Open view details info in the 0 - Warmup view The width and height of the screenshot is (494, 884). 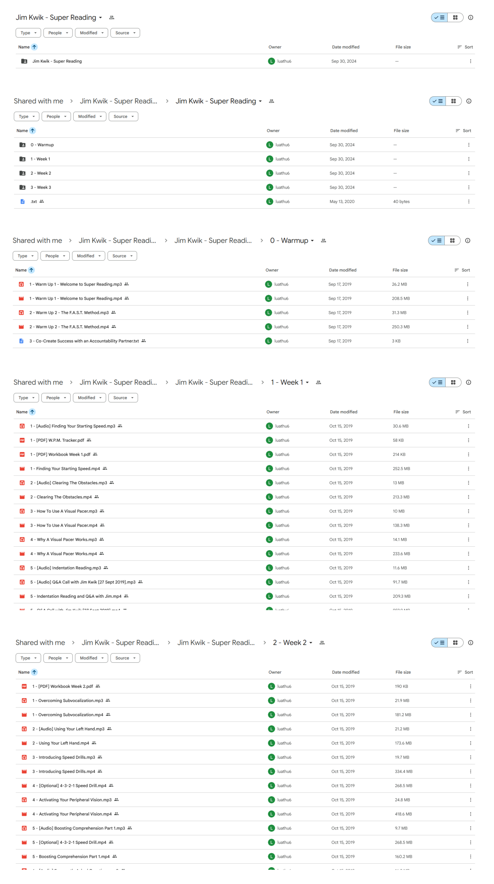467,240
